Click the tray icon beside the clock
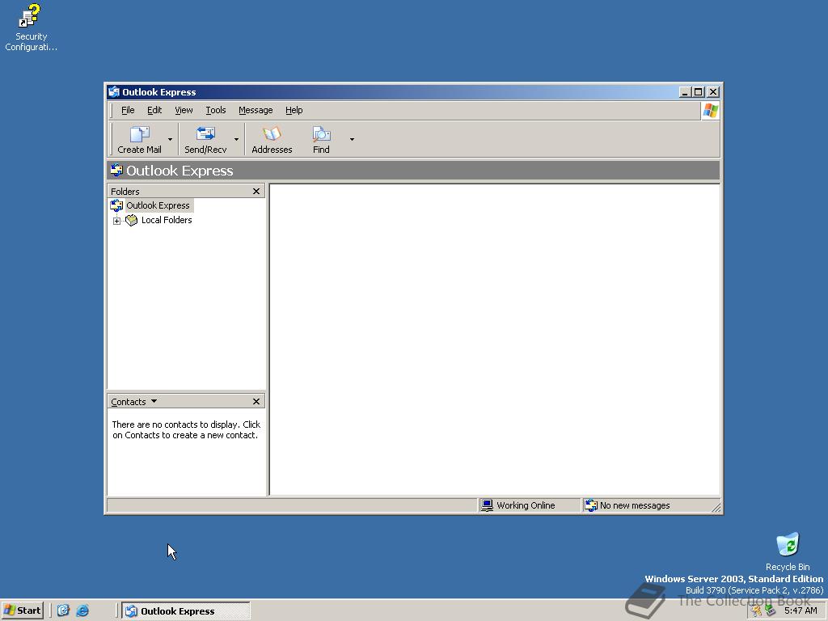The height and width of the screenshot is (621, 828). [x=771, y=611]
